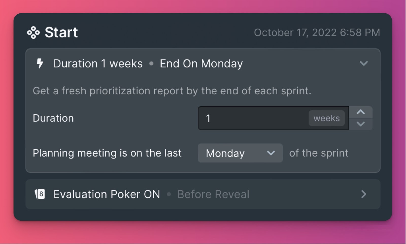
Task: Expand Evaluation Poker with the right chevron
Action: coord(364,194)
